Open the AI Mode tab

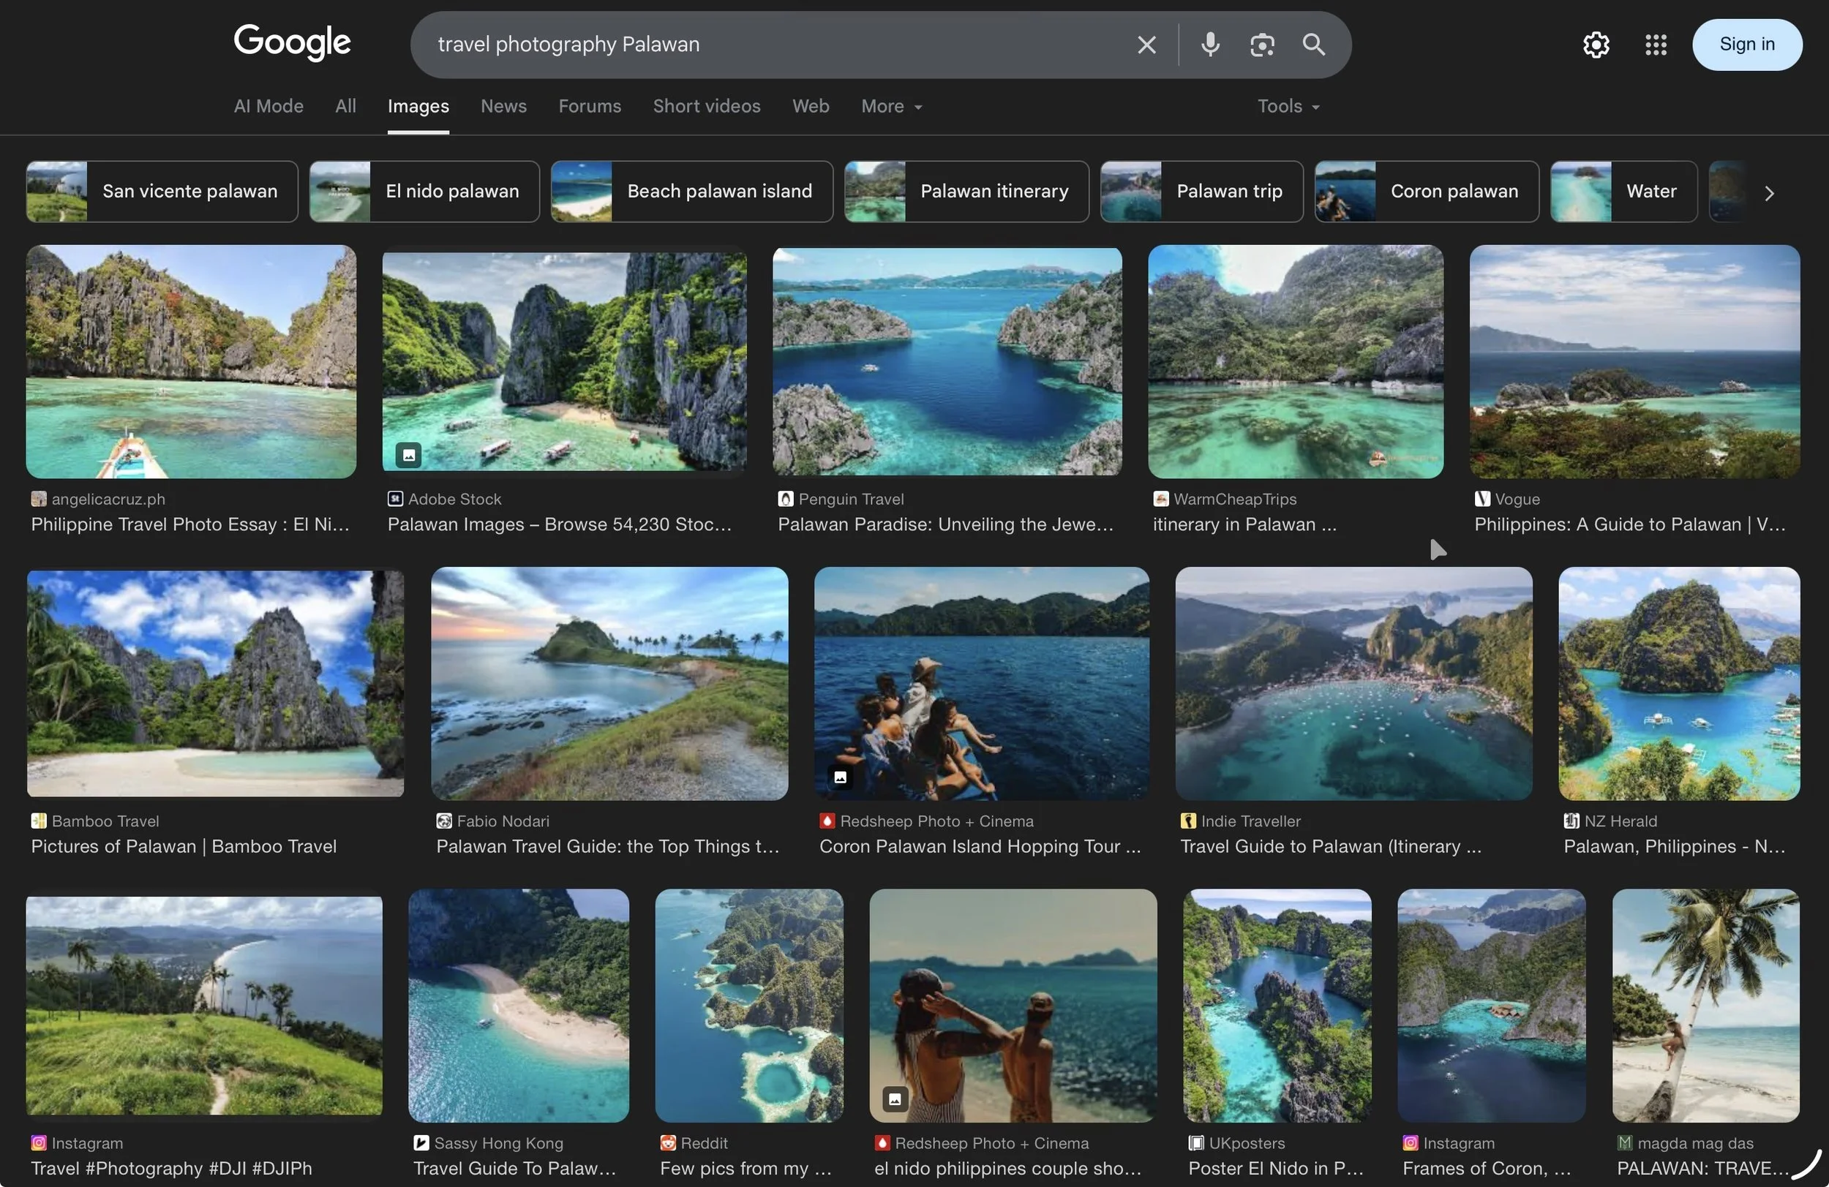268,106
